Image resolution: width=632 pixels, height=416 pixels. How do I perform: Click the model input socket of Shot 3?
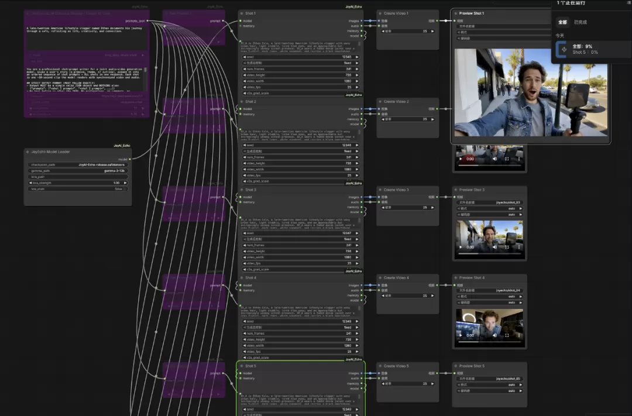click(241, 197)
